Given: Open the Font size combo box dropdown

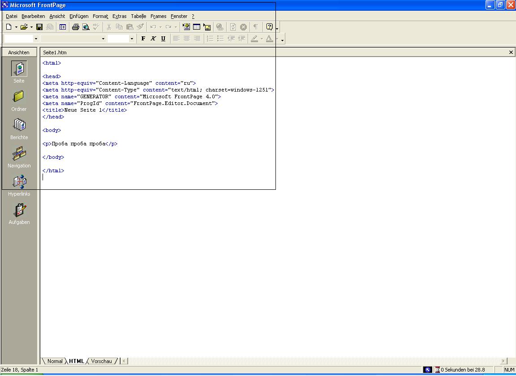Looking at the screenshot, I should pos(132,39).
